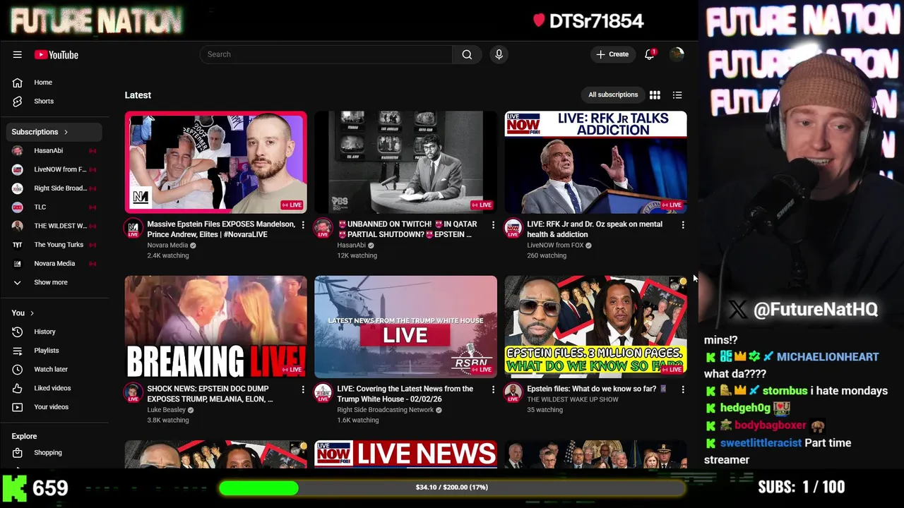Click sweetlittleracist username in chat
The height and width of the screenshot is (508, 904).
761,443
